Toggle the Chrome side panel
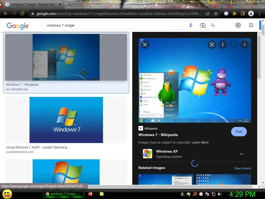Image resolution: width=265 pixels, height=199 pixels. point(243,13)
